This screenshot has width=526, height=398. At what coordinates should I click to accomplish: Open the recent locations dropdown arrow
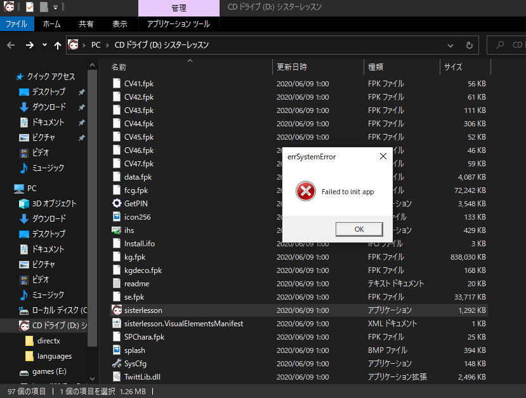coord(44,45)
